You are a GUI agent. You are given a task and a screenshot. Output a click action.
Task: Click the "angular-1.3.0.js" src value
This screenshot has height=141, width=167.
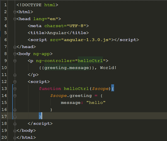point(86,40)
